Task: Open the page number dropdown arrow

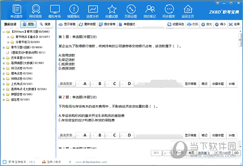Action: pos(216,153)
